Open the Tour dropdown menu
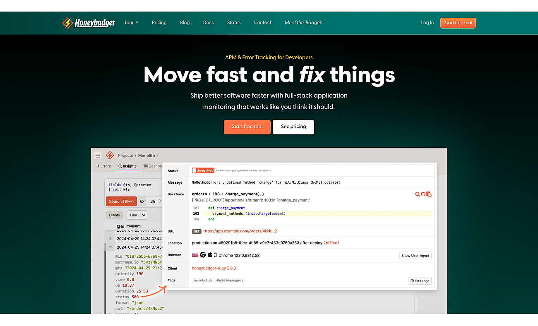Screen dimensions: 538x326 coord(131,23)
